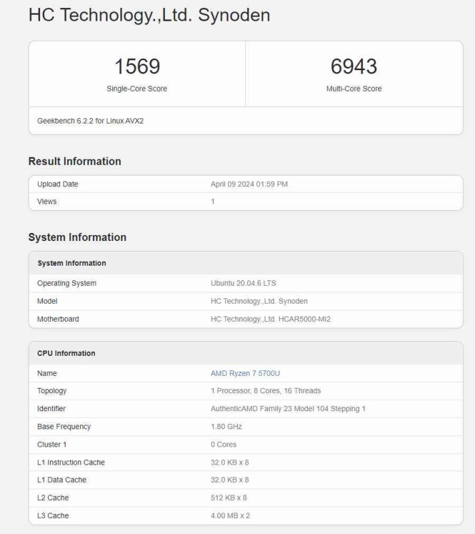The height and width of the screenshot is (534, 475).
Task: Select the multi-core score 6943
Action: tap(353, 66)
